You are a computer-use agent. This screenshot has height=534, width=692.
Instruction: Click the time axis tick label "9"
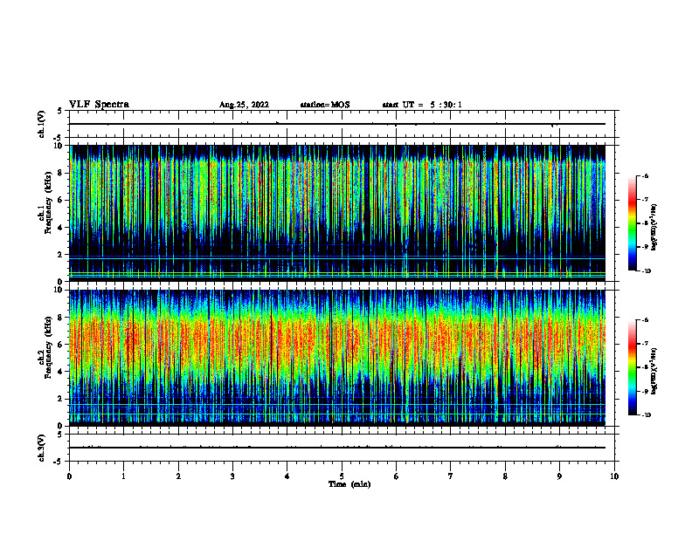(x=559, y=476)
